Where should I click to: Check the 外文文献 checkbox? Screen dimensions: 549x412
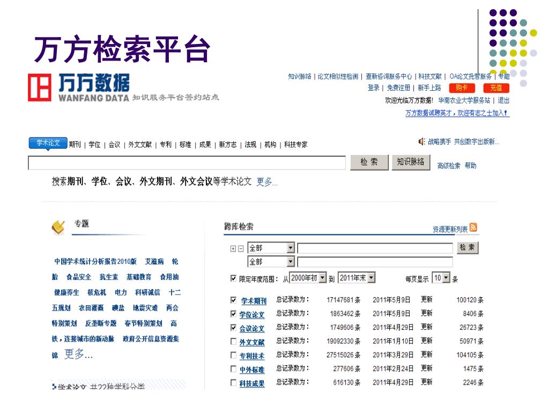point(234,341)
